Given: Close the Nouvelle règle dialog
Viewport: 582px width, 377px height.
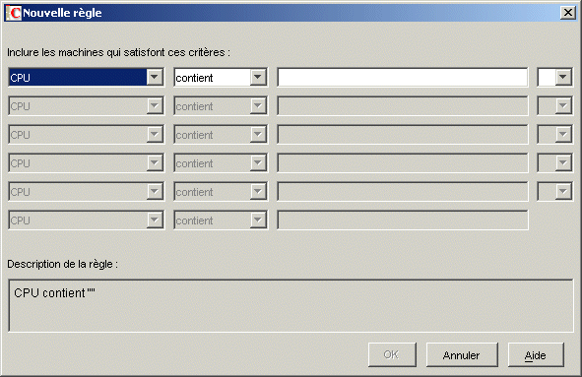Looking at the screenshot, I should [568, 13].
